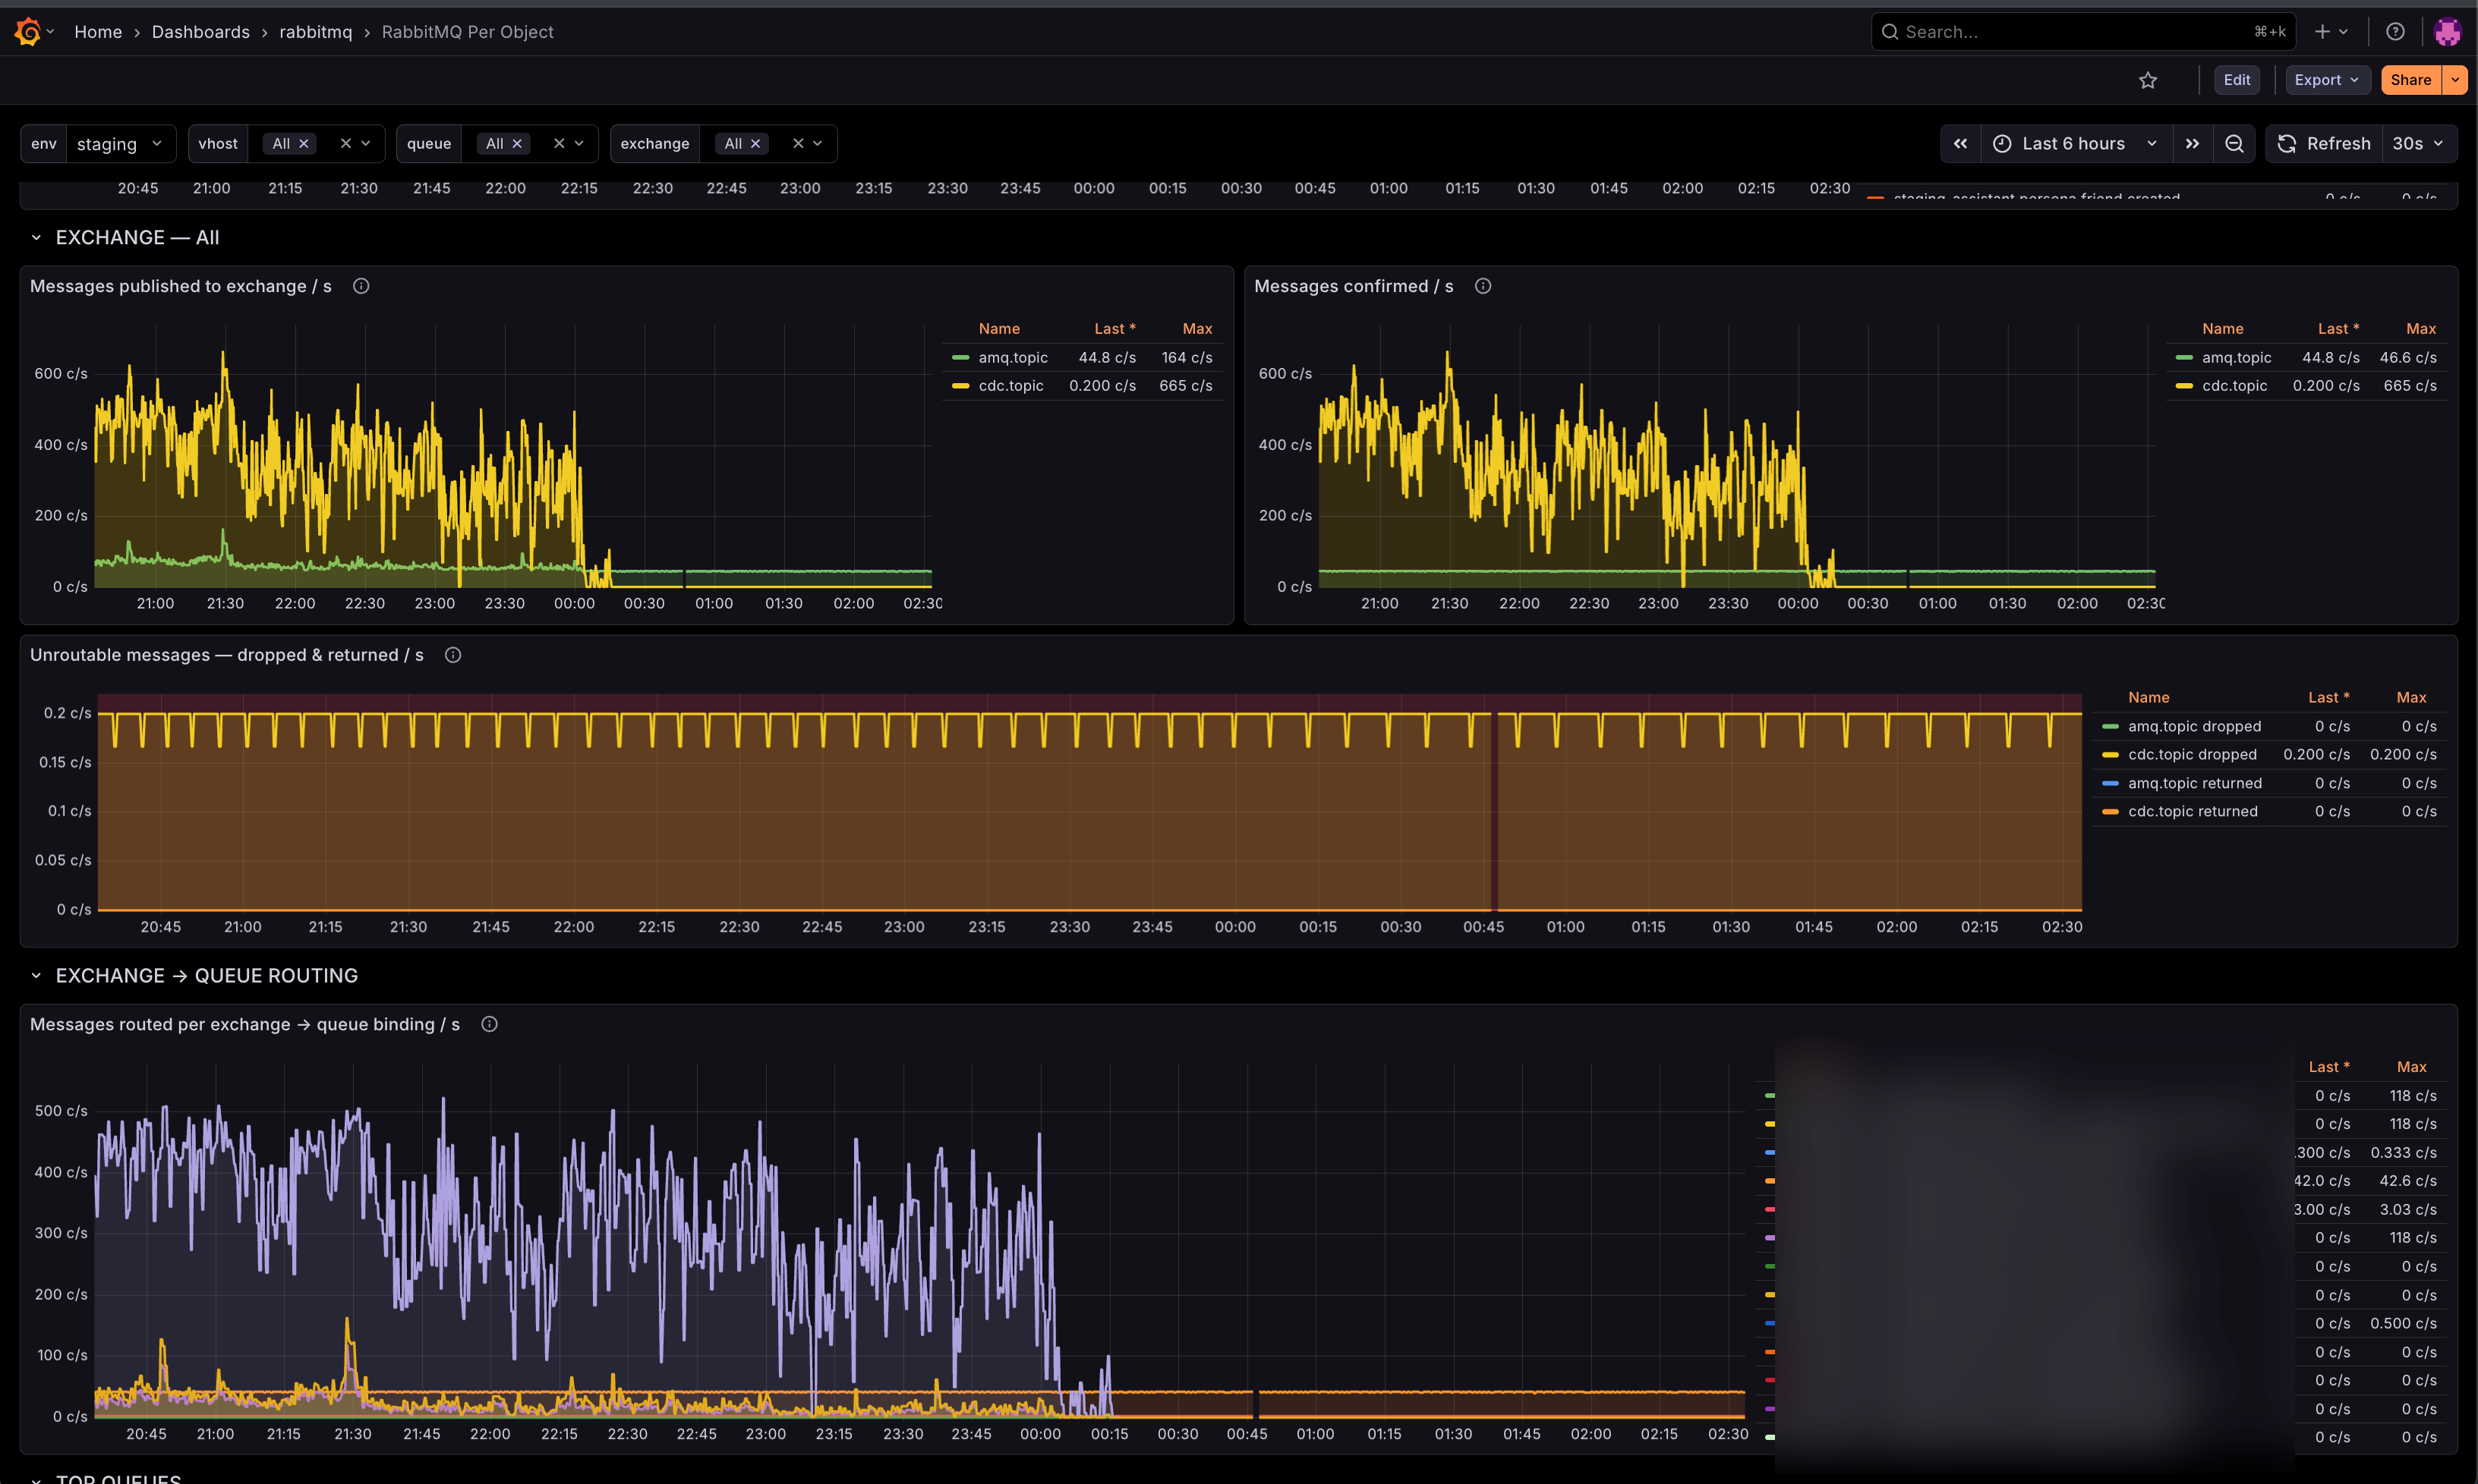Open the Export dropdown menu
The image size is (2478, 1484).
pos(2327,80)
